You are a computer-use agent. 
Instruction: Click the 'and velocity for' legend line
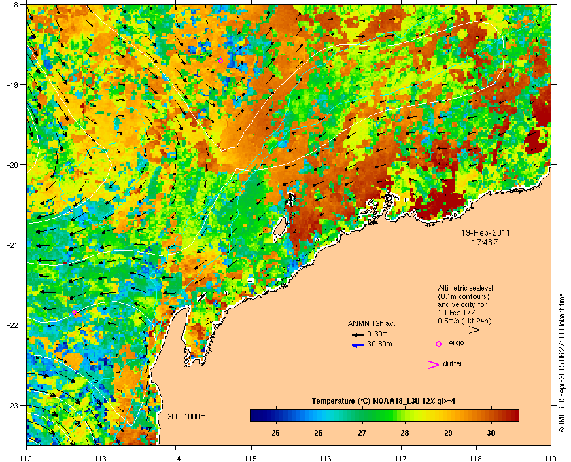click(462, 304)
